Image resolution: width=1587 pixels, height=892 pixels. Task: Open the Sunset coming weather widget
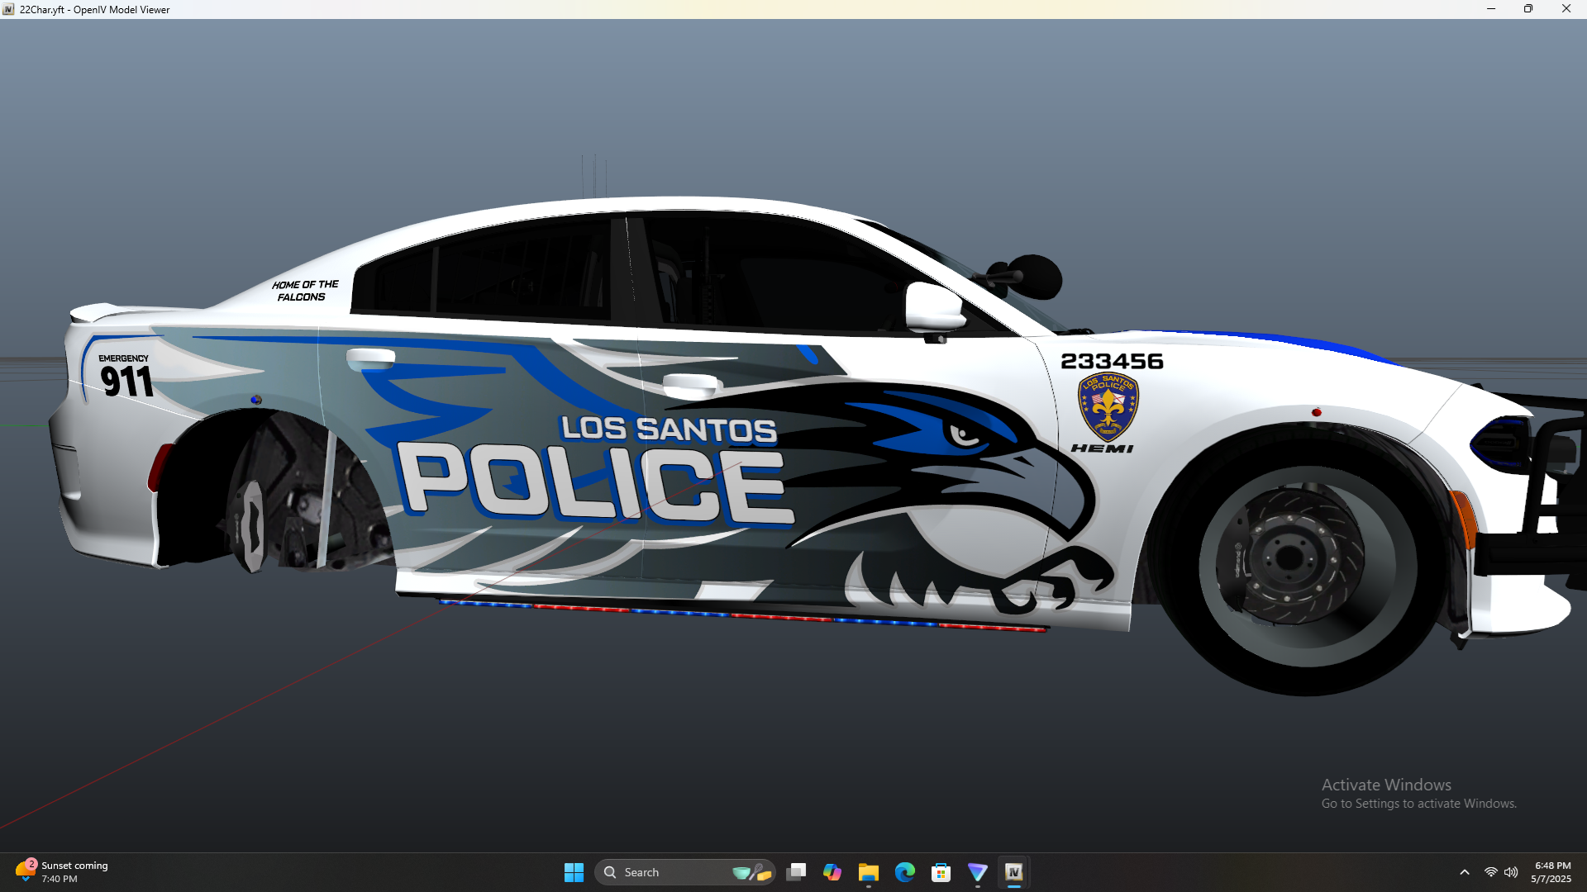tap(62, 872)
